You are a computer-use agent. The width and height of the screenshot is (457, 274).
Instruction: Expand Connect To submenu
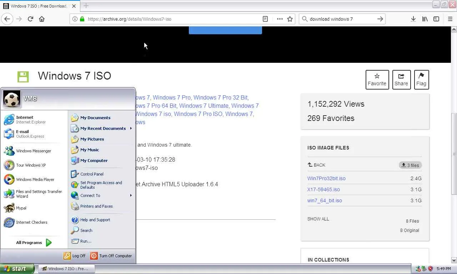(101, 196)
